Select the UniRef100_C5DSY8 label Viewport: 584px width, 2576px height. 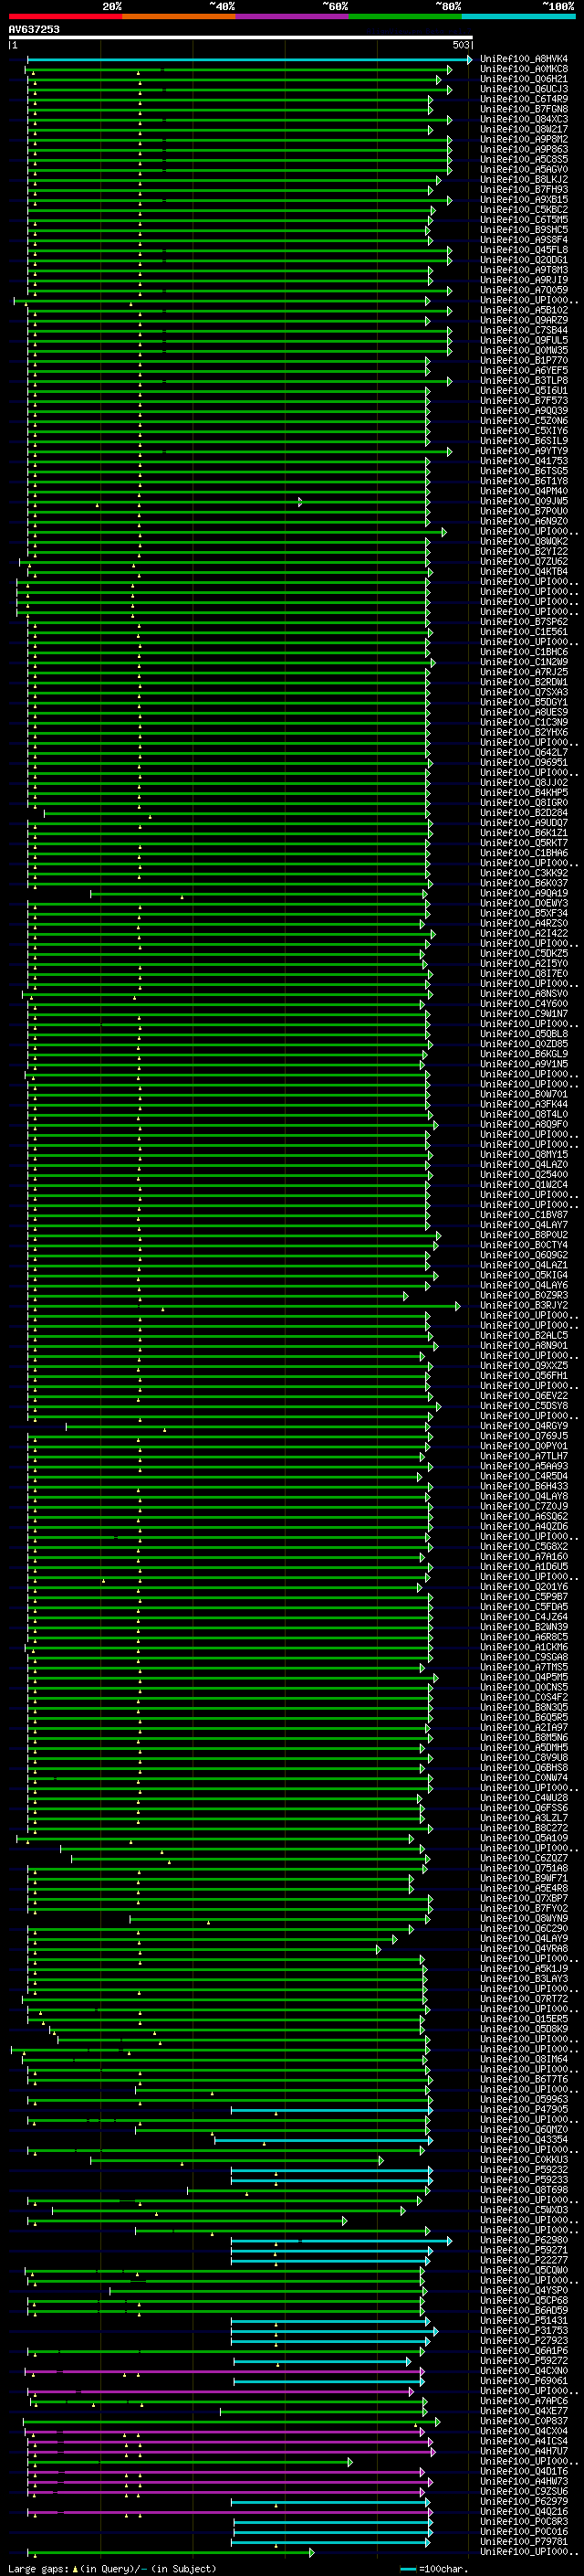[524, 1405]
